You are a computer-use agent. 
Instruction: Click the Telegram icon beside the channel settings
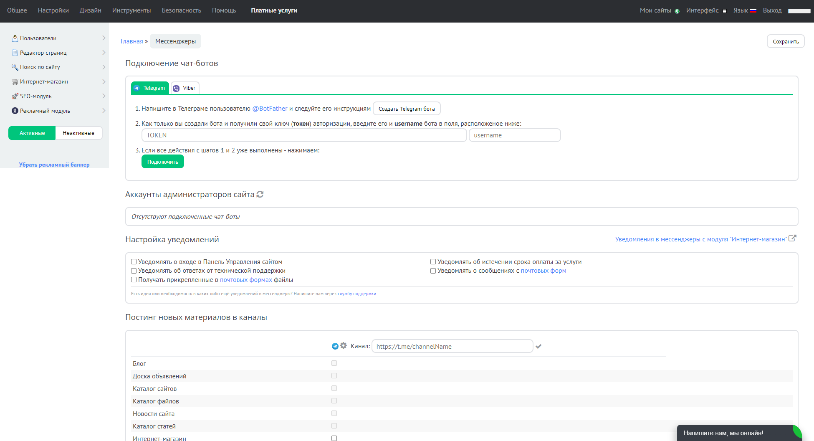[335, 346]
